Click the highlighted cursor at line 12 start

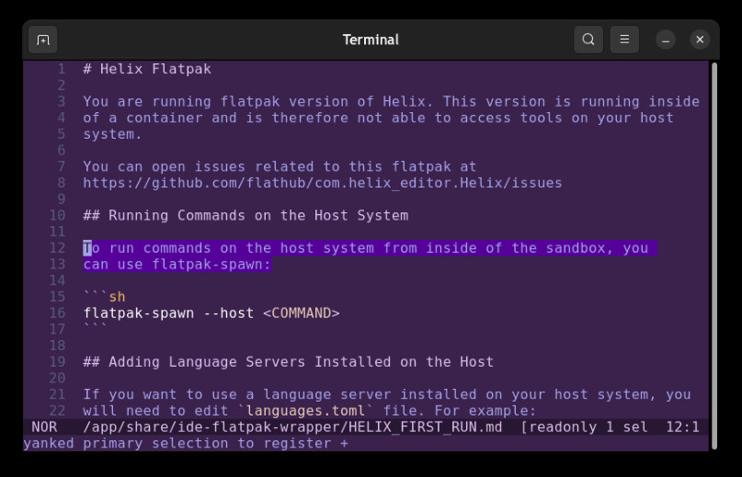(x=87, y=248)
